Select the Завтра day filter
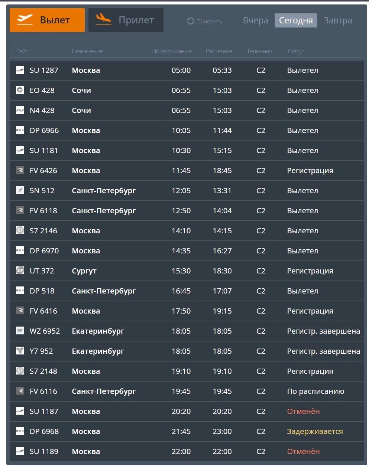This screenshot has width=369, height=470. (x=338, y=20)
